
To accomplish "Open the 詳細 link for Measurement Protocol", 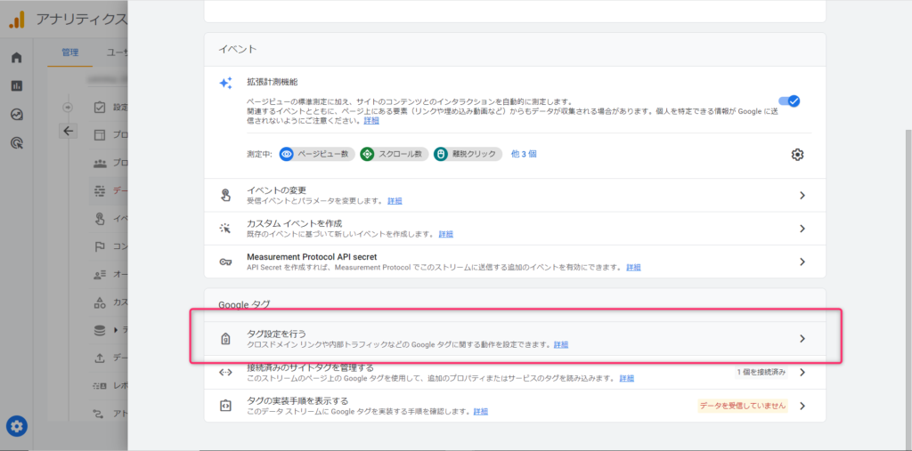I will 633,268.
